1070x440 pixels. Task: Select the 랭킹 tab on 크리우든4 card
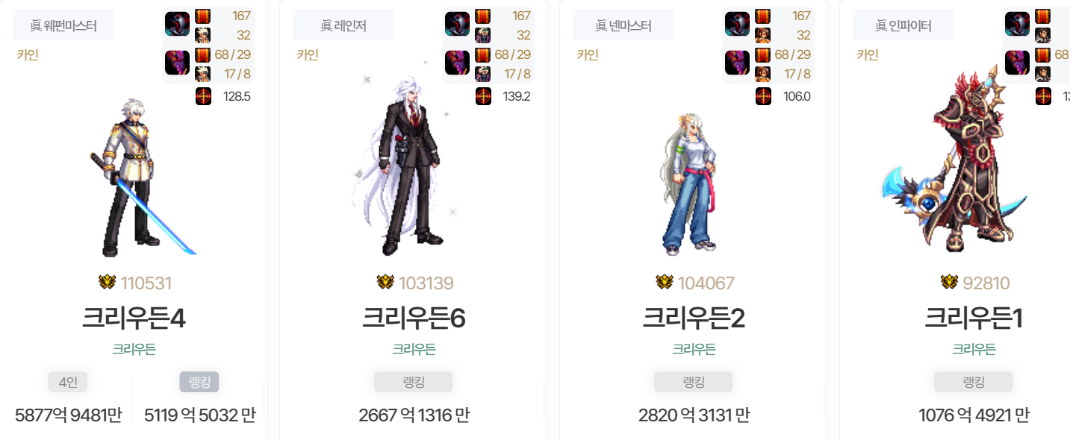[199, 383]
